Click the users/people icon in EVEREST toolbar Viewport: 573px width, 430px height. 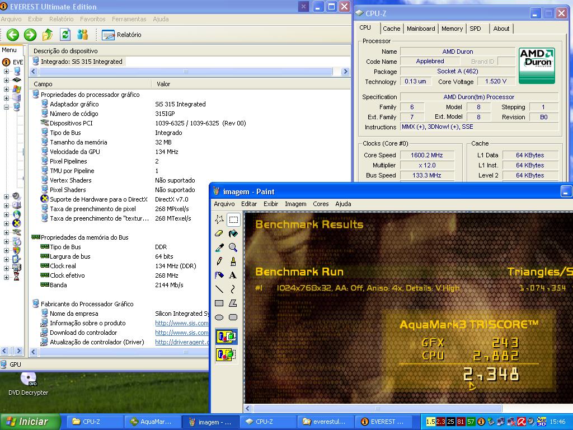tap(83, 35)
